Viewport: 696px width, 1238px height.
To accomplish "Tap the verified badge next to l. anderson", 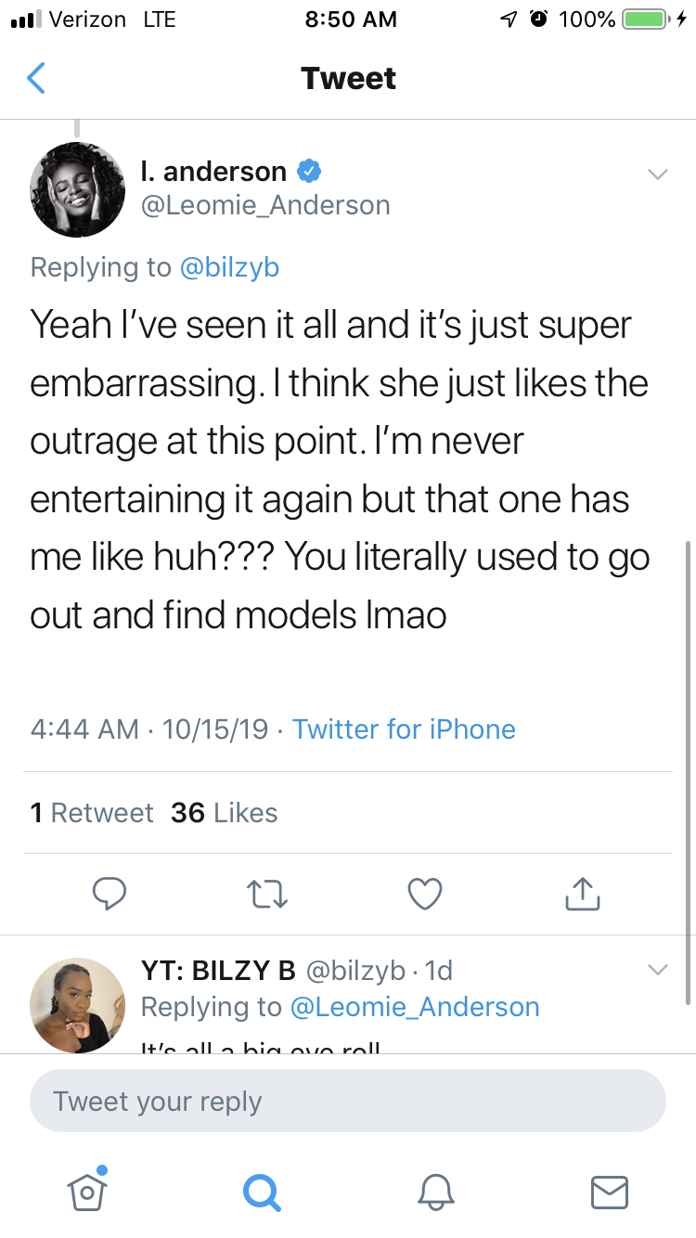I will tap(309, 171).
